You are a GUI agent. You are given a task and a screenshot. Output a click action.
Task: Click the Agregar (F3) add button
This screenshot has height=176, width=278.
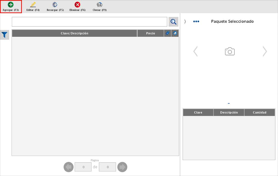11,7
